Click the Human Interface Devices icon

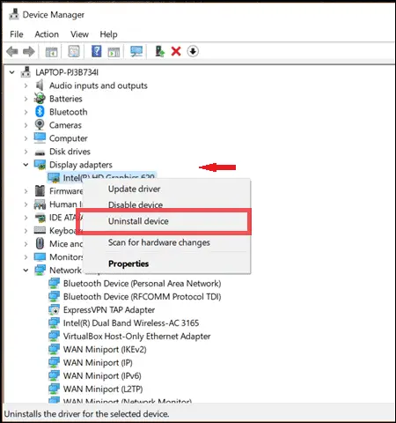pyautogui.click(x=40, y=204)
